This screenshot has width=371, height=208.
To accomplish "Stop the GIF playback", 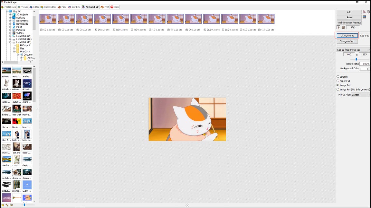I will [x=343, y=27].
